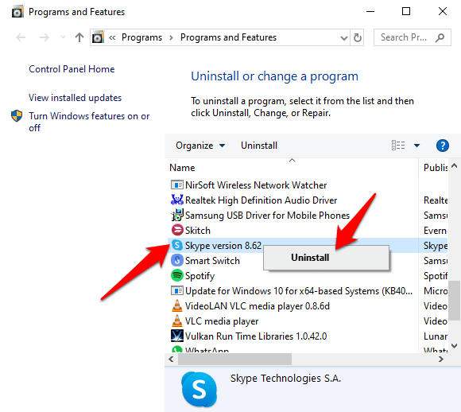
Task: Select the Smart Switch icon
Action: coord(177,260)
